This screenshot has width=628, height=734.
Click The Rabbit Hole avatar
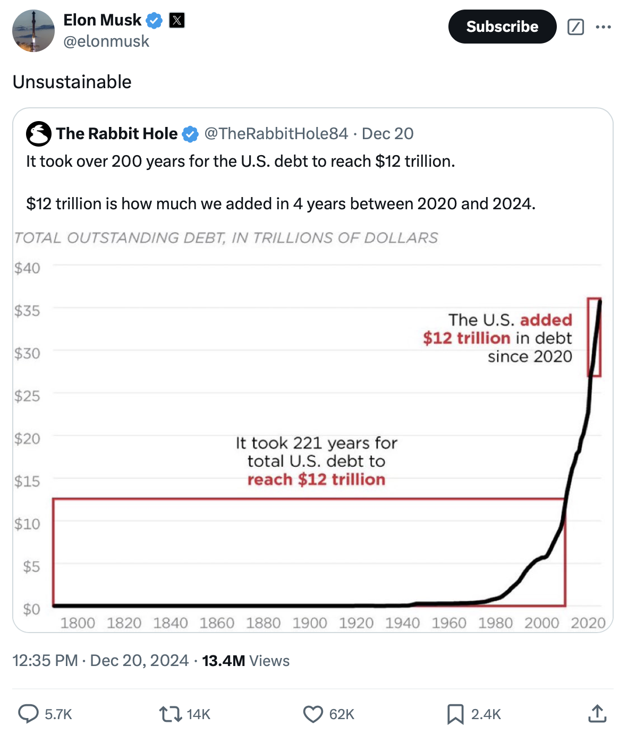(38, 133)
